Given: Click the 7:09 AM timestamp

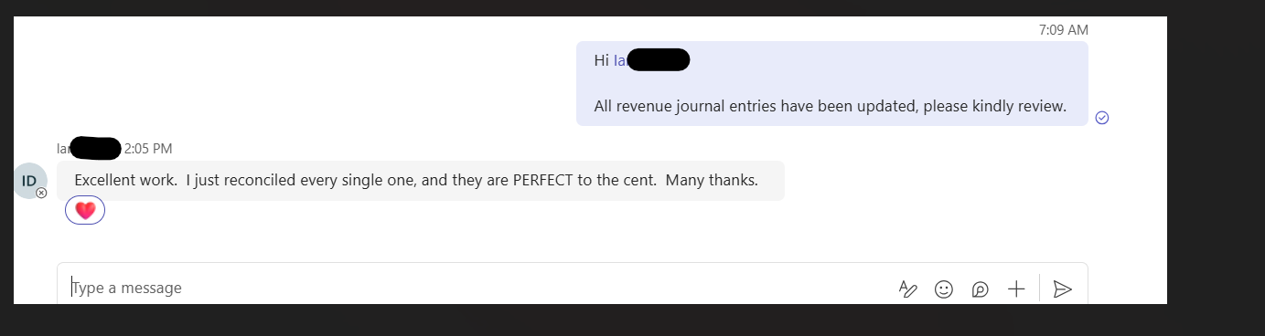Looking at the screenshot, I should [1064, 30].
